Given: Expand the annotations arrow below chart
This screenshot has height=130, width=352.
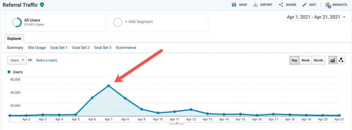Looking at the screenshot, I should coord(177,123).
